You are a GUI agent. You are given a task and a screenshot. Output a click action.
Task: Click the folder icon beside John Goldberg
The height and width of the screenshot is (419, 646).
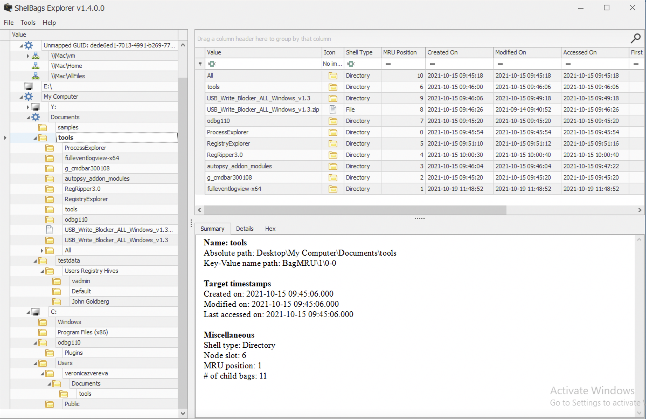click(x=57, y=302)
